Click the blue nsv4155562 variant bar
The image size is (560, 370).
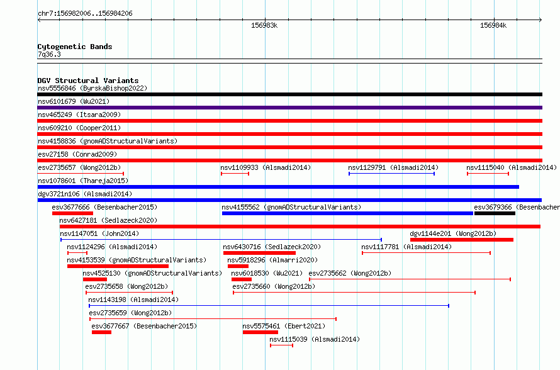click(347, 213)
